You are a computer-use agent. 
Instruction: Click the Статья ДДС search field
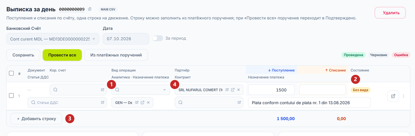click(x=67, y=102)
